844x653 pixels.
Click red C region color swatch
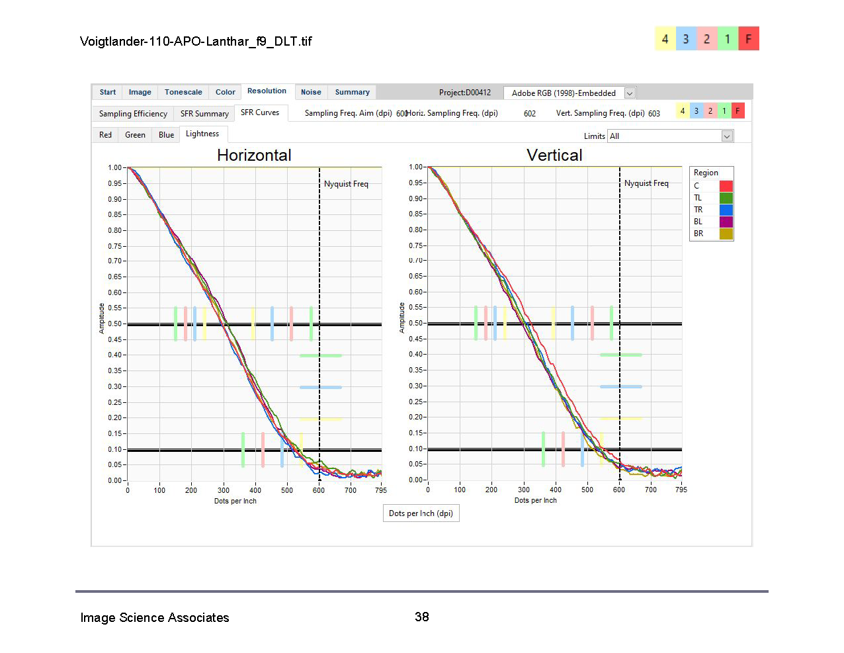(x=726, y=186)
